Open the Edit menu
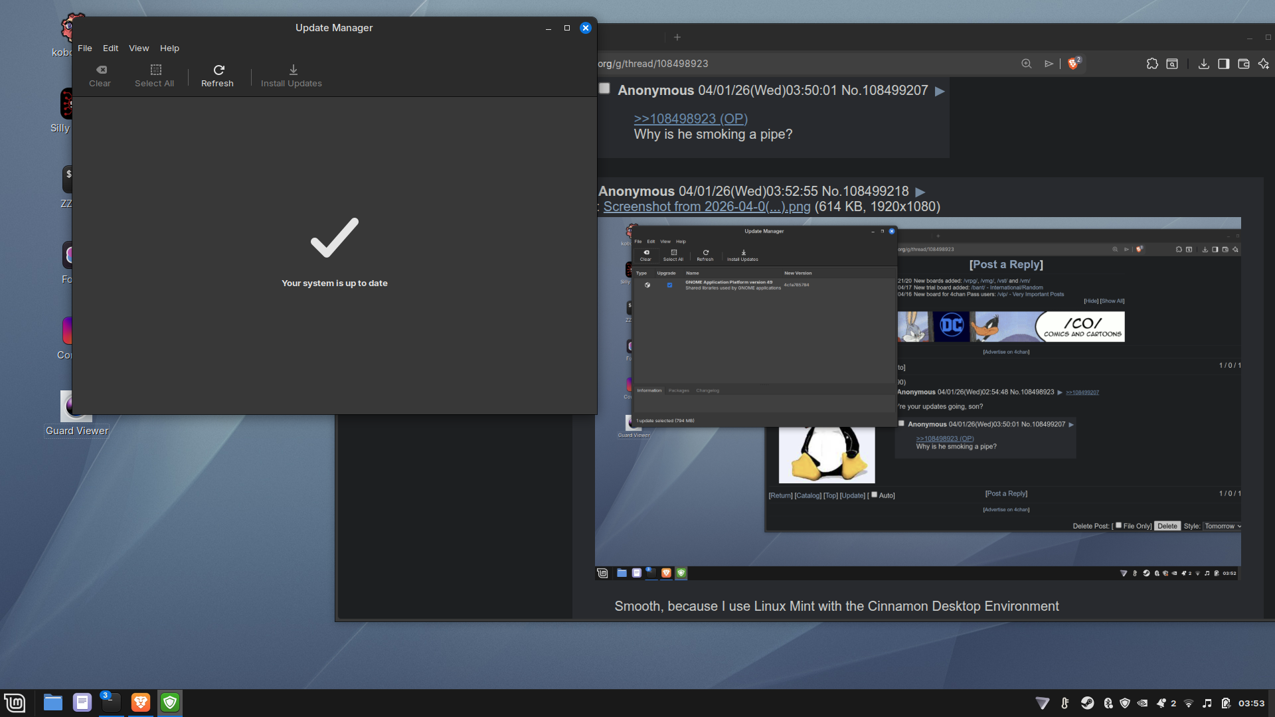Image resolution: width=1275 pixels, height=717 pixels. coord(110,48)
